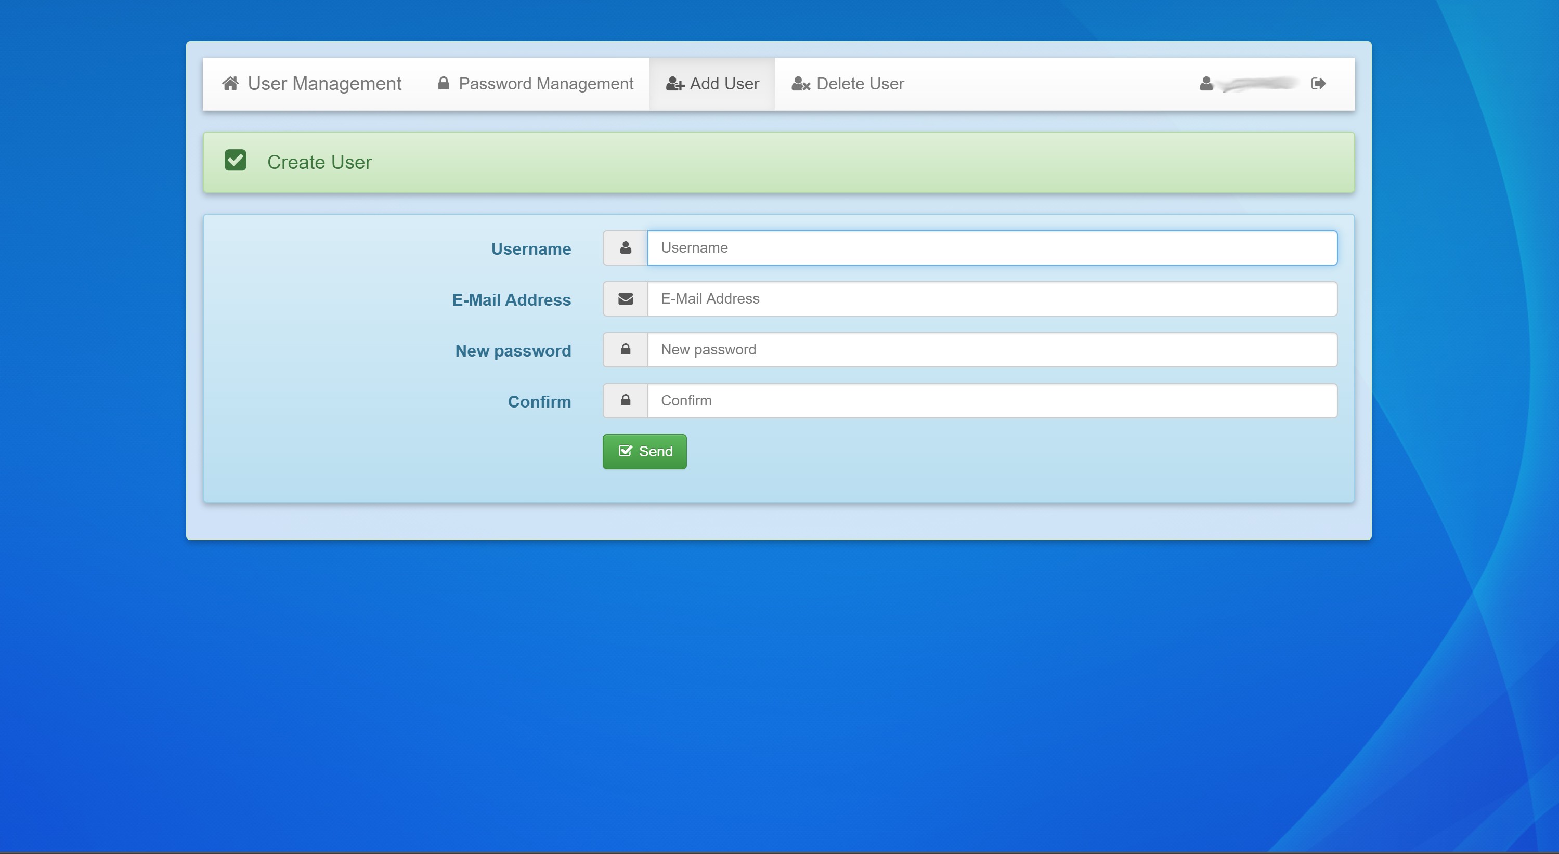
Task: Select the Delete User tab
Action: (859, 84)
